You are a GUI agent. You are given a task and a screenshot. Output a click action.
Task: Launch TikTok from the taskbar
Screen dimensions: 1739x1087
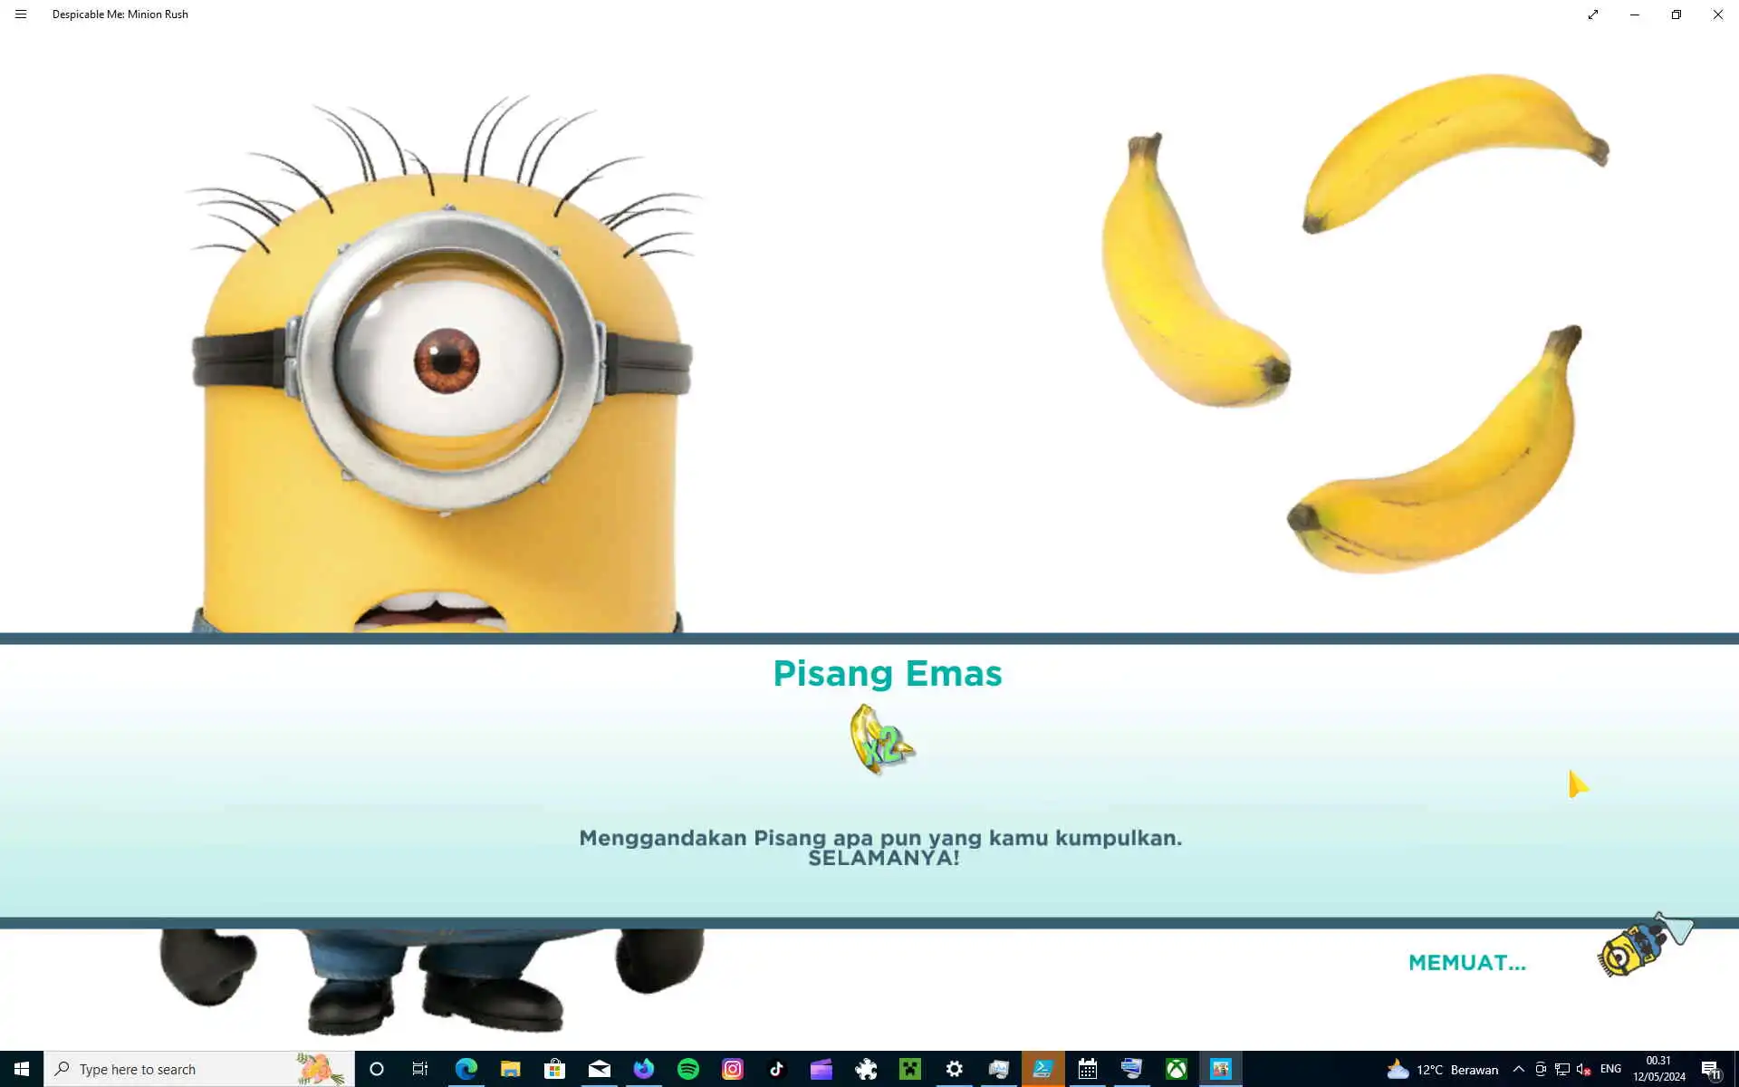coord(777,1069)
